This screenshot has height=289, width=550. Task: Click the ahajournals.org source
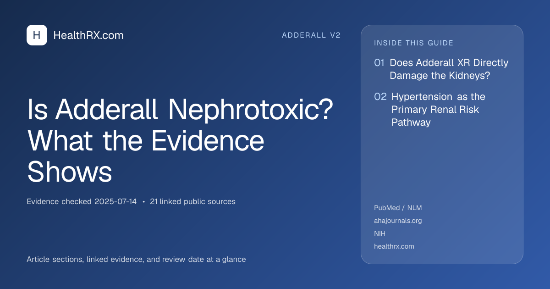coord(398,221)
